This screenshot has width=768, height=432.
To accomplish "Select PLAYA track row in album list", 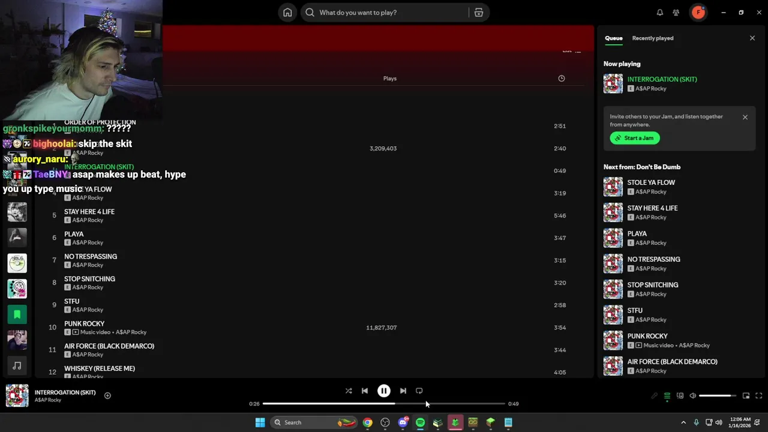I will click(x=309, y=238).
